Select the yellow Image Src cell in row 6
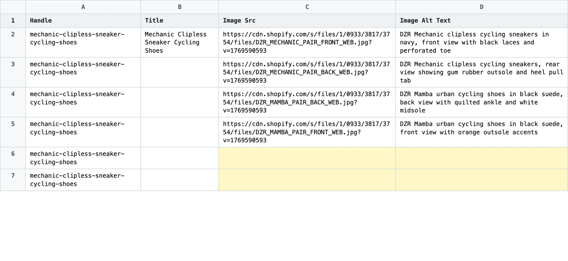 307,158
